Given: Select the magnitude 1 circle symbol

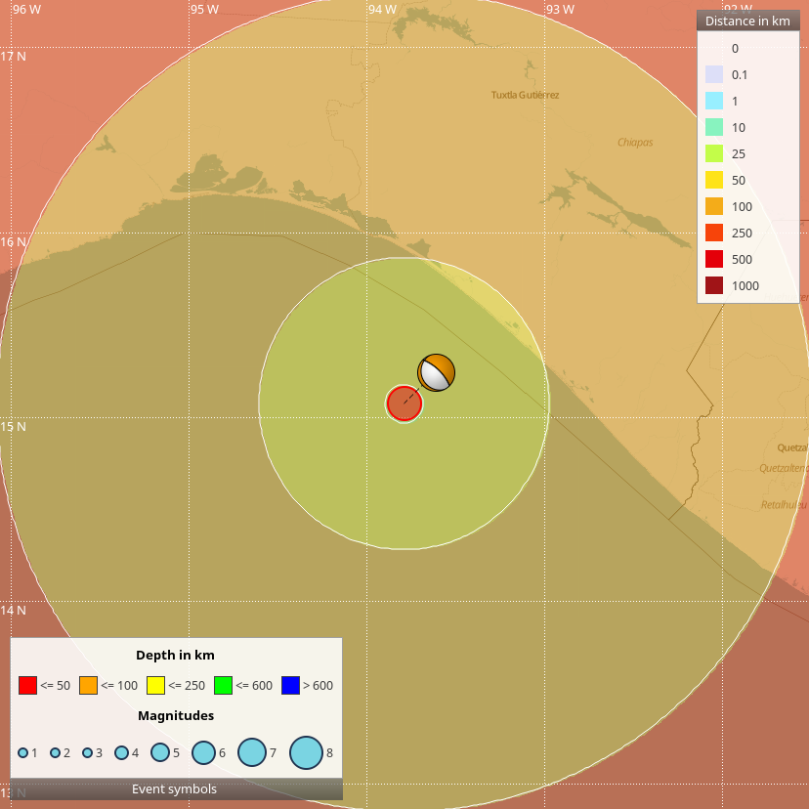Looking at the screenshot, I should pos(23,752).
